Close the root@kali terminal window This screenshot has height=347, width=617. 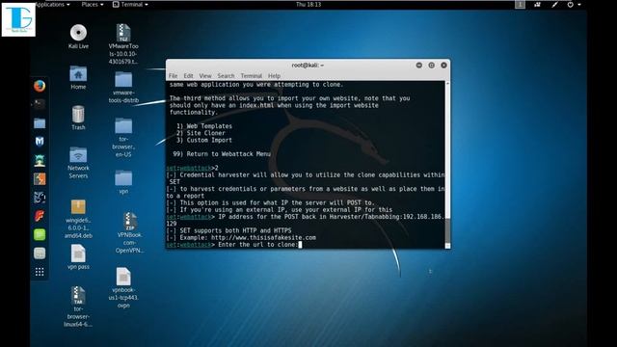pyautogui.click(x=443, y=66)
